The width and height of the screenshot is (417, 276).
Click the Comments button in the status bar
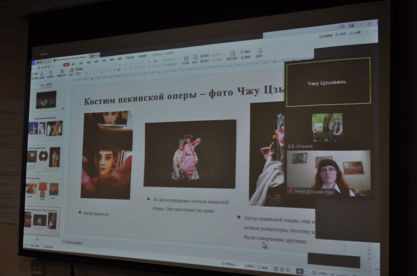coord(263,267)
